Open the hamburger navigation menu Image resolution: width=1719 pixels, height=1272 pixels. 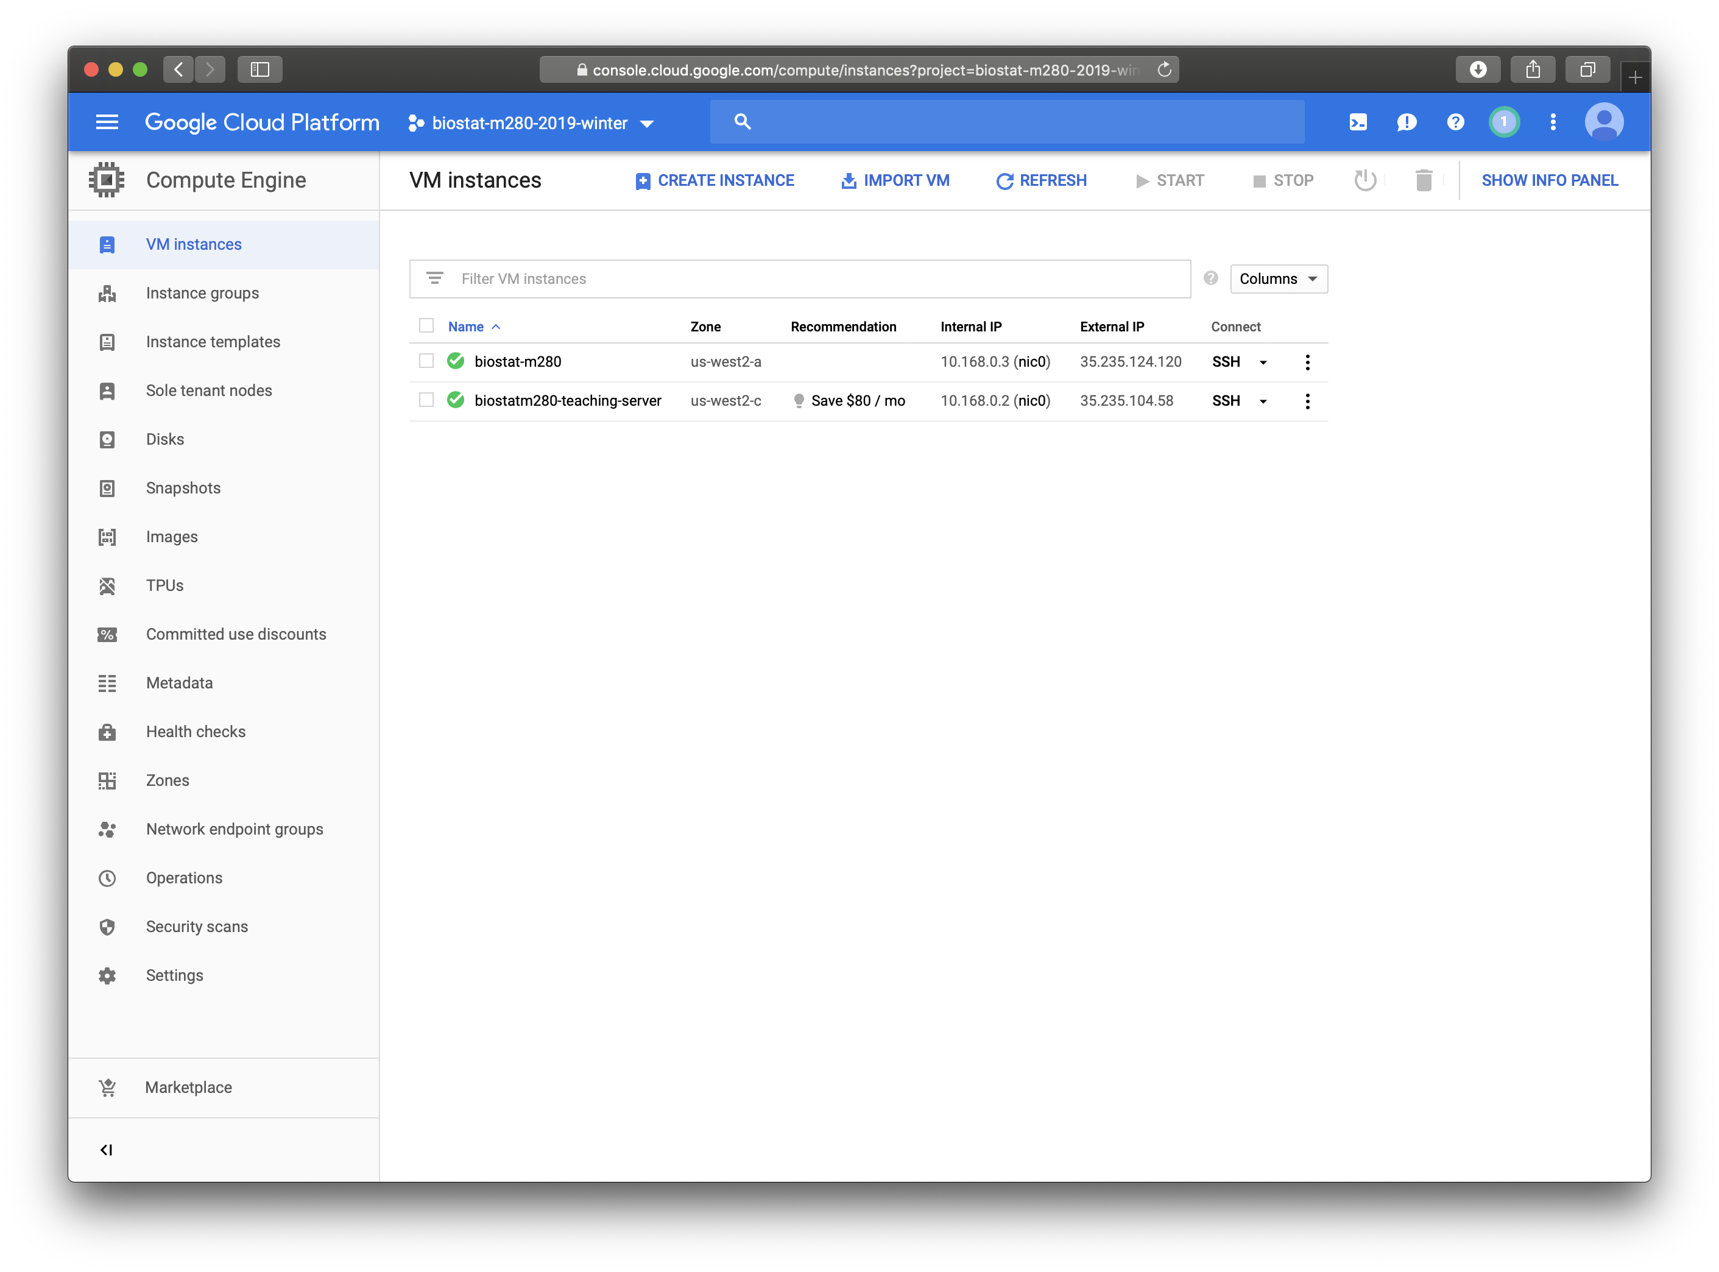(107, 122)
